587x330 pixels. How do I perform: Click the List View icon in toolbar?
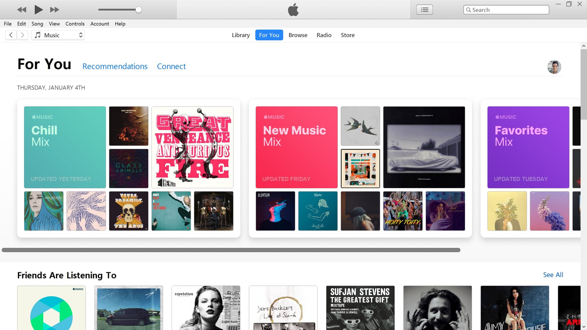[424, 10]
